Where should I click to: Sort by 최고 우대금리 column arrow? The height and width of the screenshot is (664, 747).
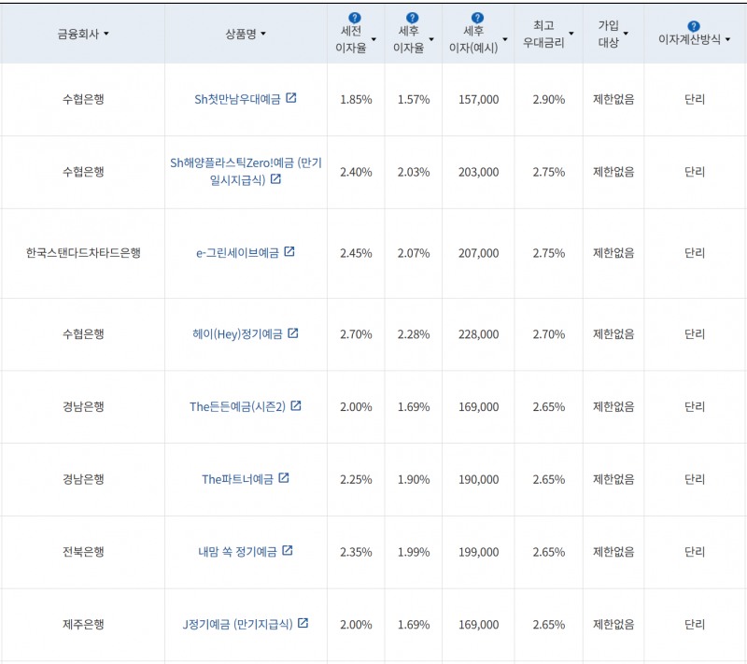coord(571,35)
